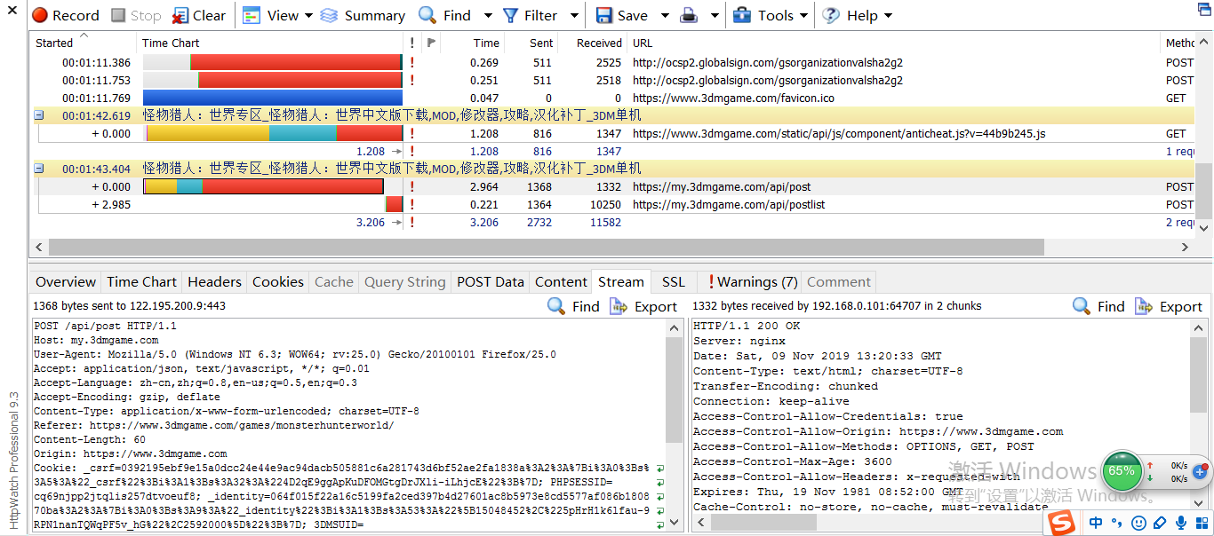Click the Sogou input method tray icon
1214x536 pixels.
click(1060, 523)
